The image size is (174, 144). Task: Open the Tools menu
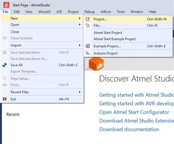point(121,12)
